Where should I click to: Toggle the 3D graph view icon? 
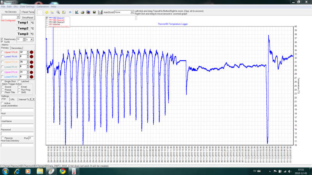70,12
